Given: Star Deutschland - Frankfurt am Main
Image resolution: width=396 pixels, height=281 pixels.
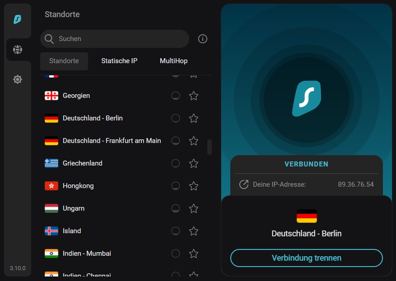Looking at the screenshot, I should (x=194, y=141).
